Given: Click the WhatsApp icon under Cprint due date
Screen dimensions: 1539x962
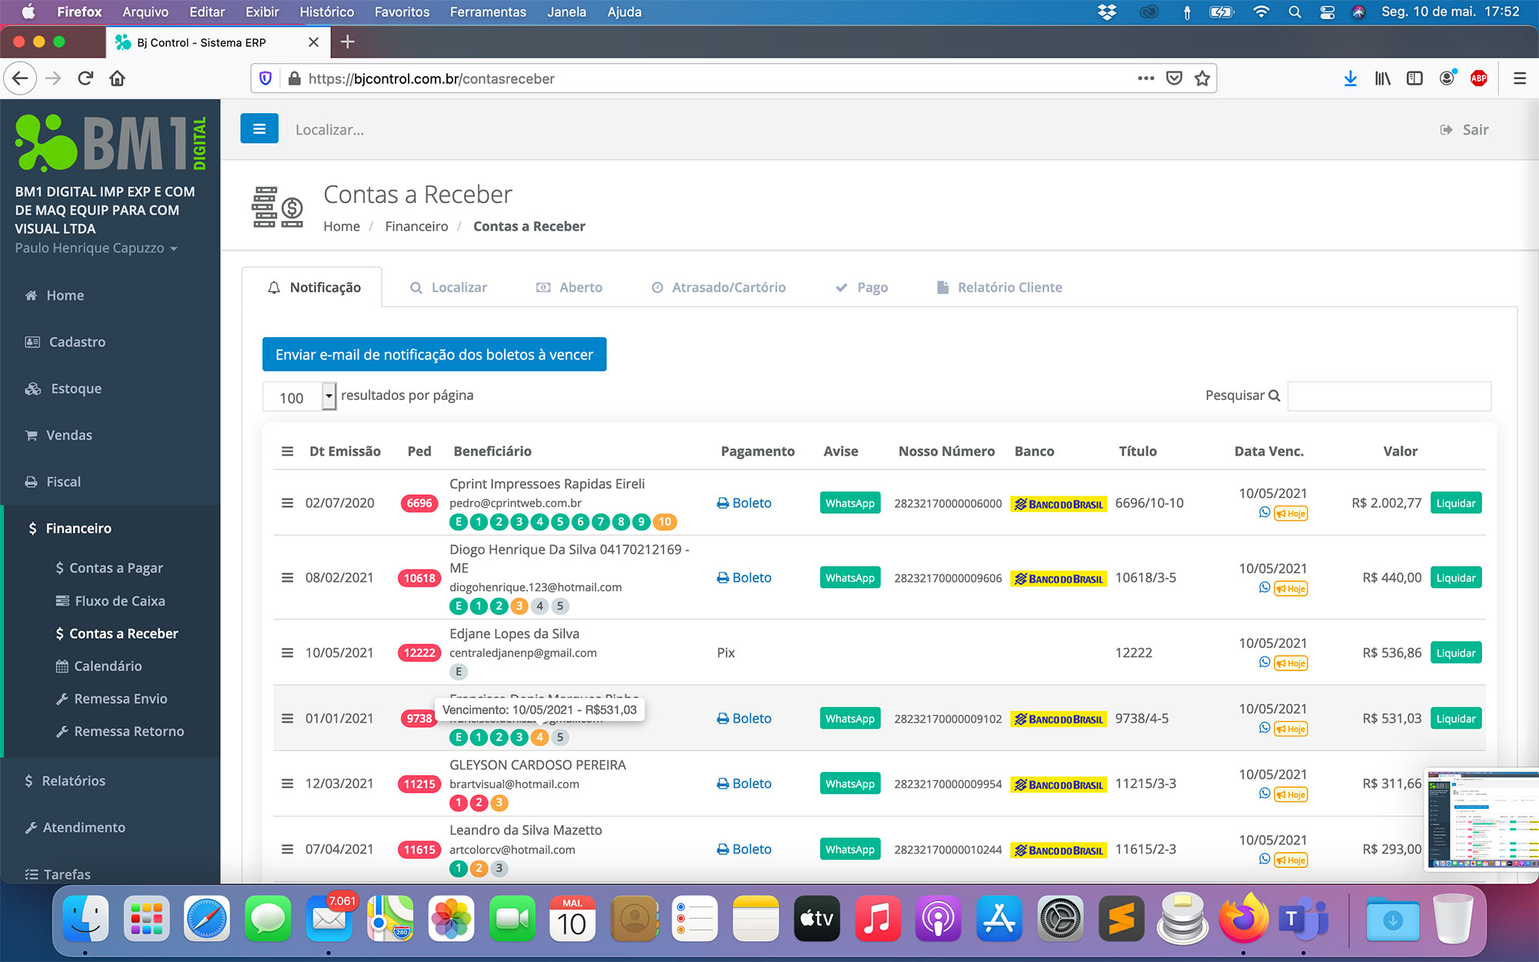Looking at the screenshot, I should point(1264,513).
